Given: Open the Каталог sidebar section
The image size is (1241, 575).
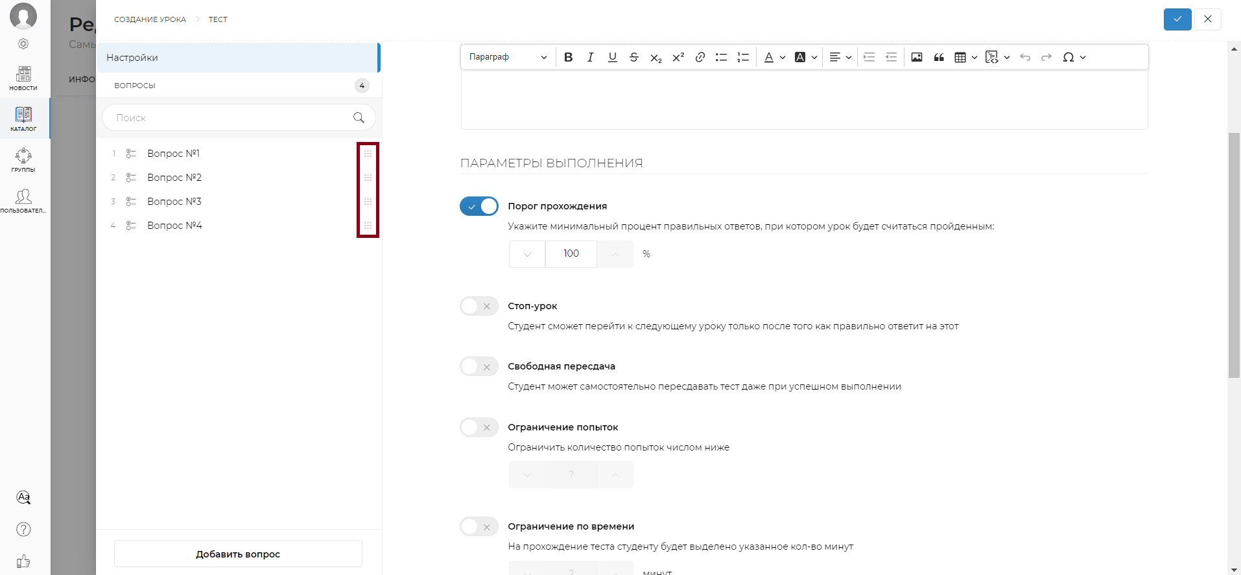Looking at the screenshot, I should click(23, 119).
